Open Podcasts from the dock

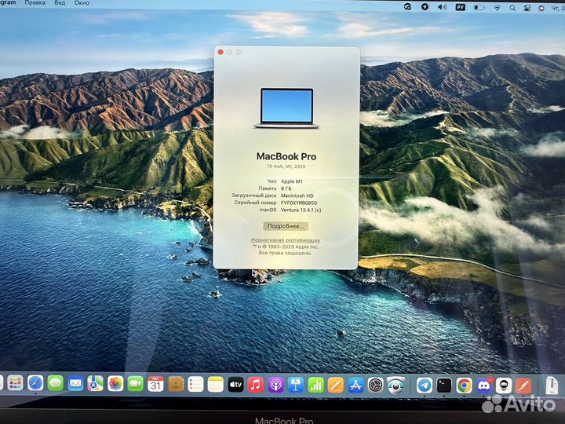(275, 385)
